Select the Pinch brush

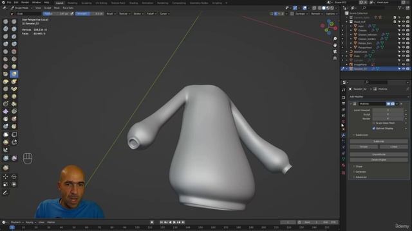coord(6,74)
